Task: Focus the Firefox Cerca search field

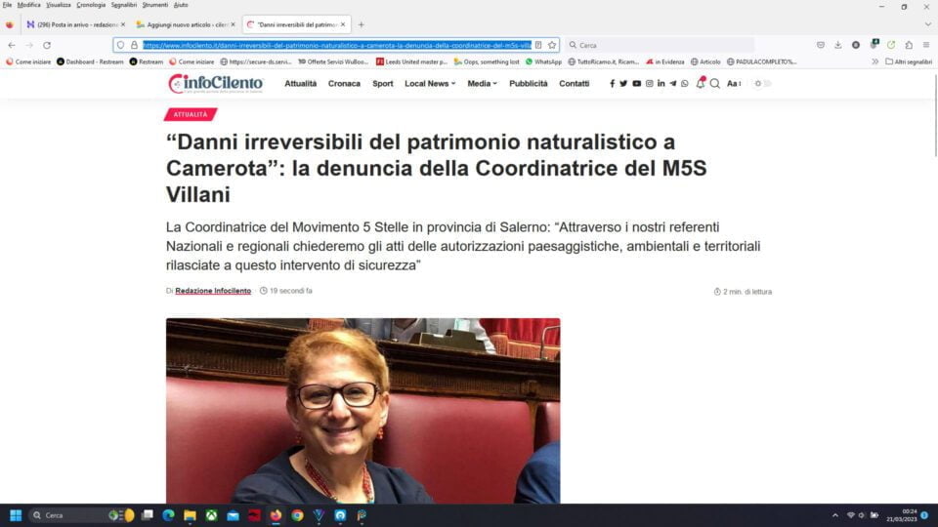Action: click(660, 45)
